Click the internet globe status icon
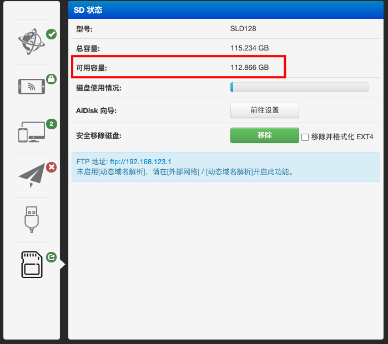This screenshot has width=388, height=344. 31,43
